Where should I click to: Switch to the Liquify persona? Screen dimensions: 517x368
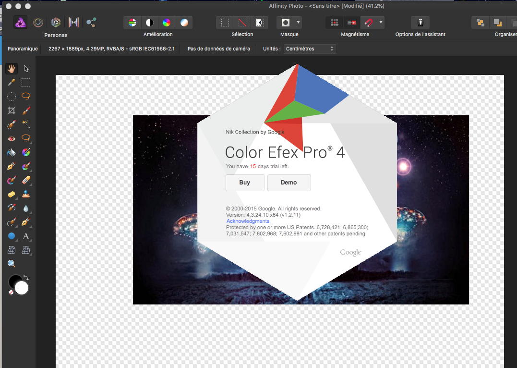click(38, 23)
